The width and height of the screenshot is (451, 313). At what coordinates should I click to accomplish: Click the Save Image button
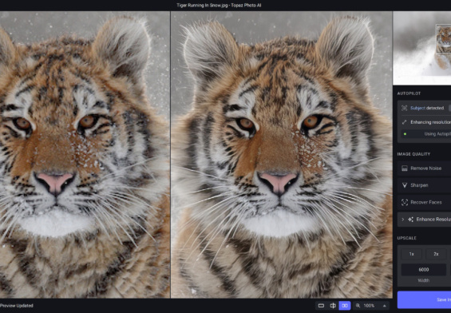pyautogui.click(x=424, y=299)
